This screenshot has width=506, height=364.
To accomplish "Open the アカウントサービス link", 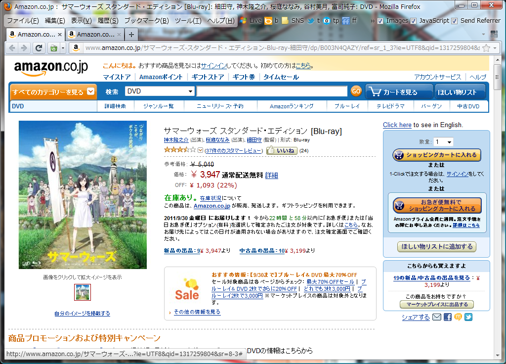I will [438, 77].
